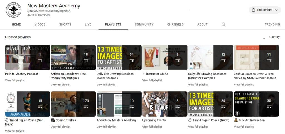Click the Path to Mastery Podcast title

coord(22,74)
